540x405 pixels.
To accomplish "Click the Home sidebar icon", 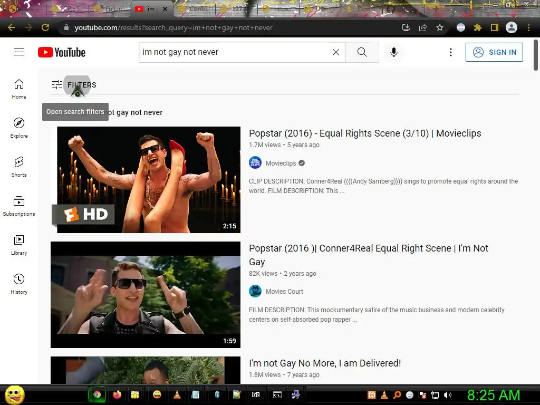I will (19, 89).
